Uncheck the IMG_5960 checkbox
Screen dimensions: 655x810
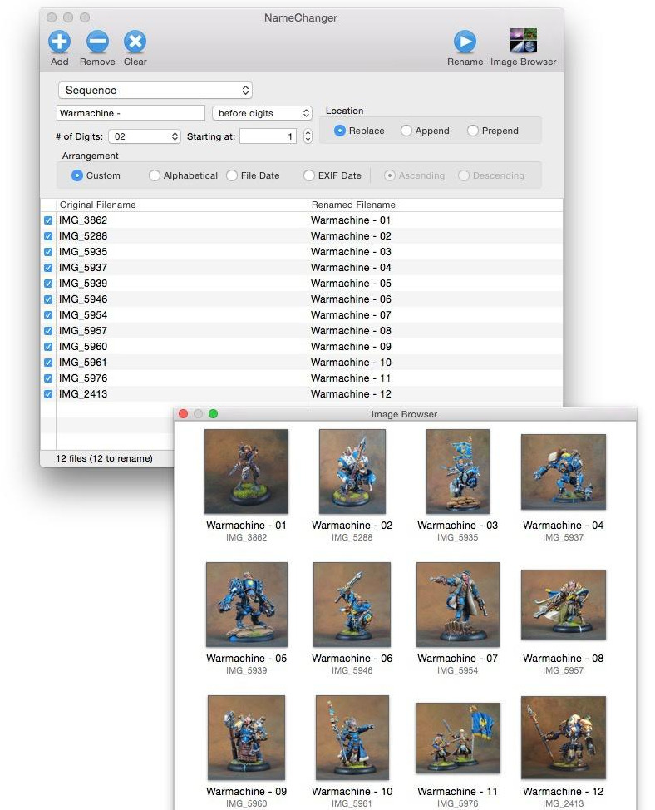pyautogui.click(x=48, y=347)
